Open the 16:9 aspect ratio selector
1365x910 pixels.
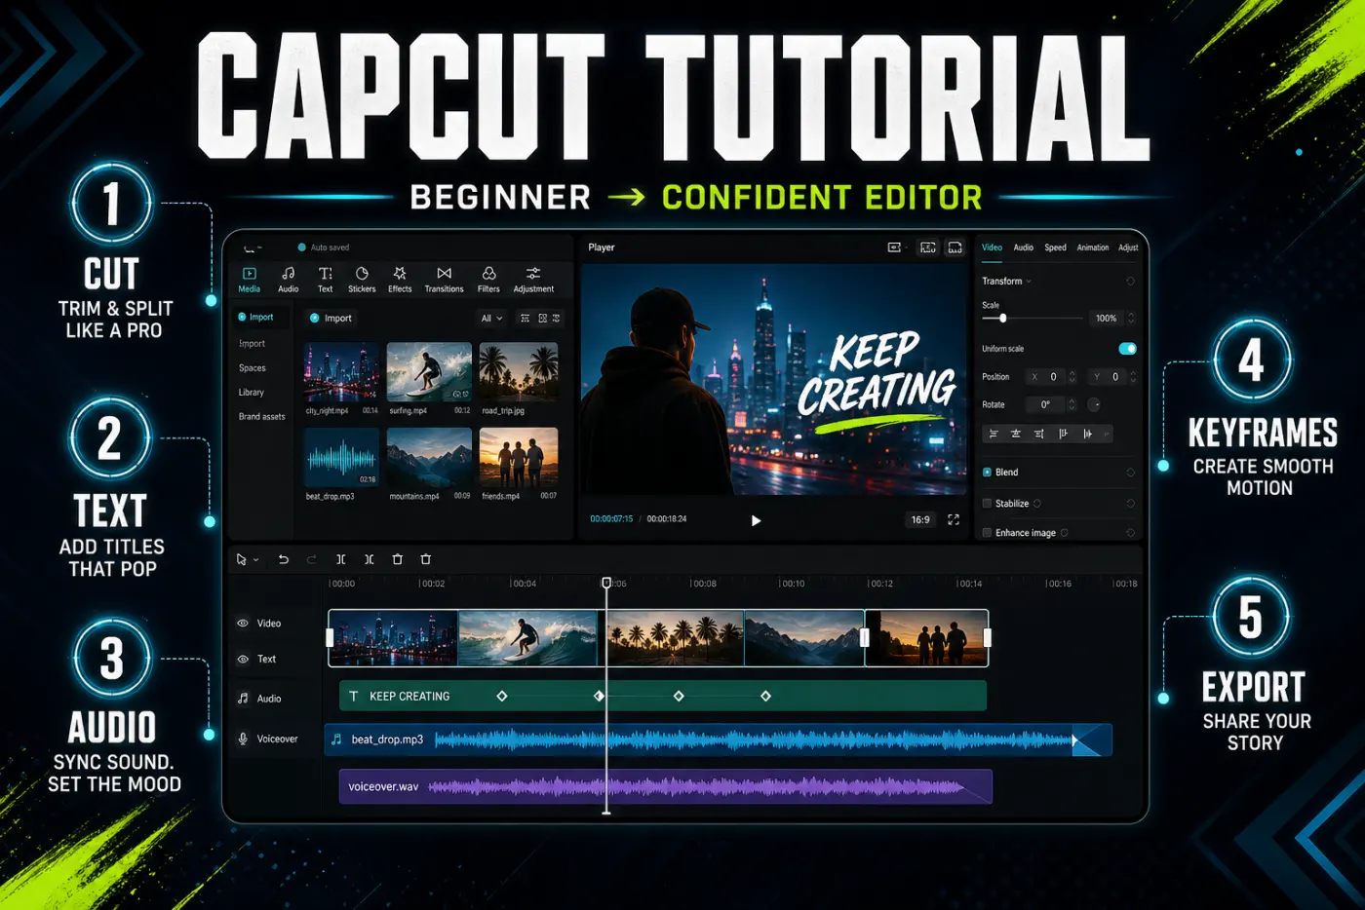[x=920, y=519]
